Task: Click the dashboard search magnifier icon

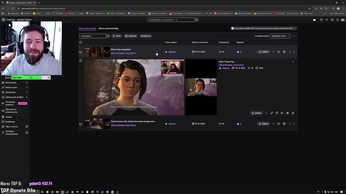Action: (197, 20)
